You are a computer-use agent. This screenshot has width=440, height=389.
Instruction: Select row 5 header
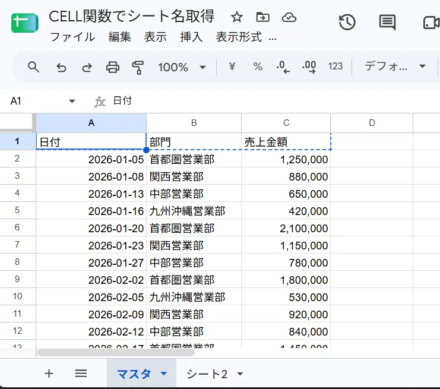click(17, 210)
